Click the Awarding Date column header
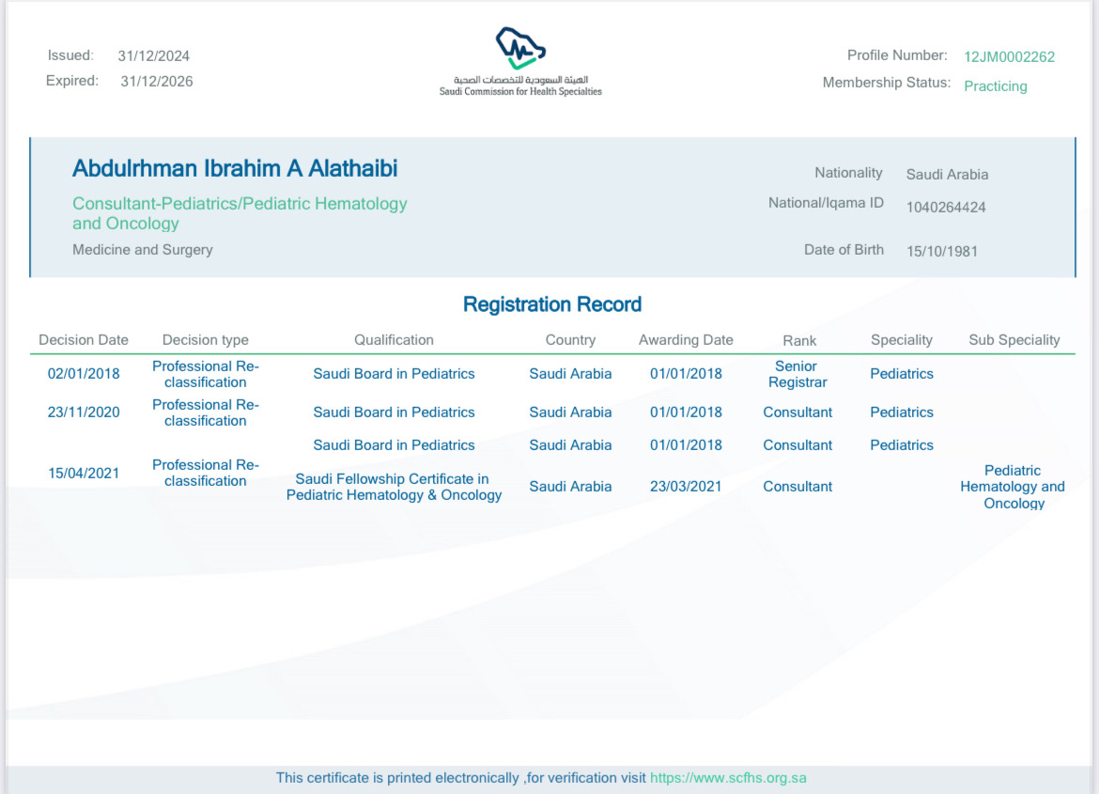 [x=686, y=340]
